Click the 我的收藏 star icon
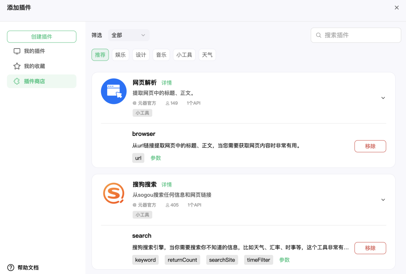 pos(17,66)
